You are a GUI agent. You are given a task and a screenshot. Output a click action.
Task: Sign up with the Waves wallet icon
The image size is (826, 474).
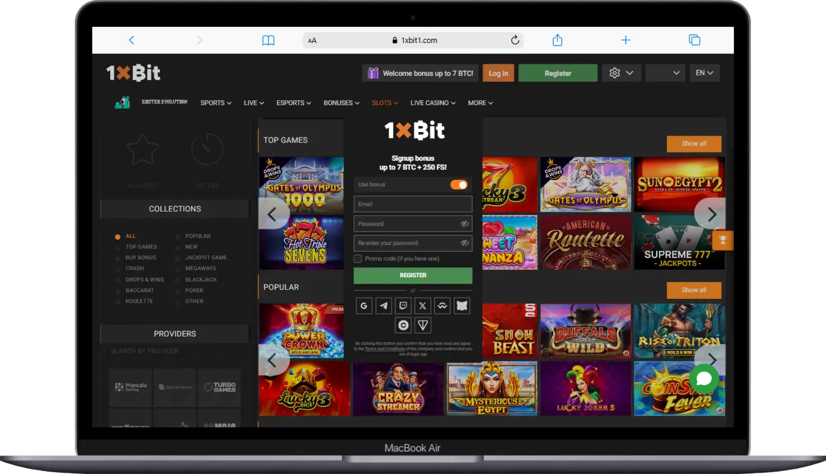(x=442, y=306)
